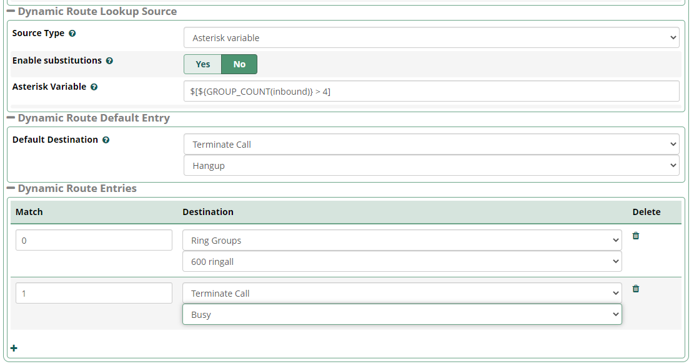Viewport: 694px width, 364px height.
Task: Click the Enable substitutions help icon
Action: point(110,60)
